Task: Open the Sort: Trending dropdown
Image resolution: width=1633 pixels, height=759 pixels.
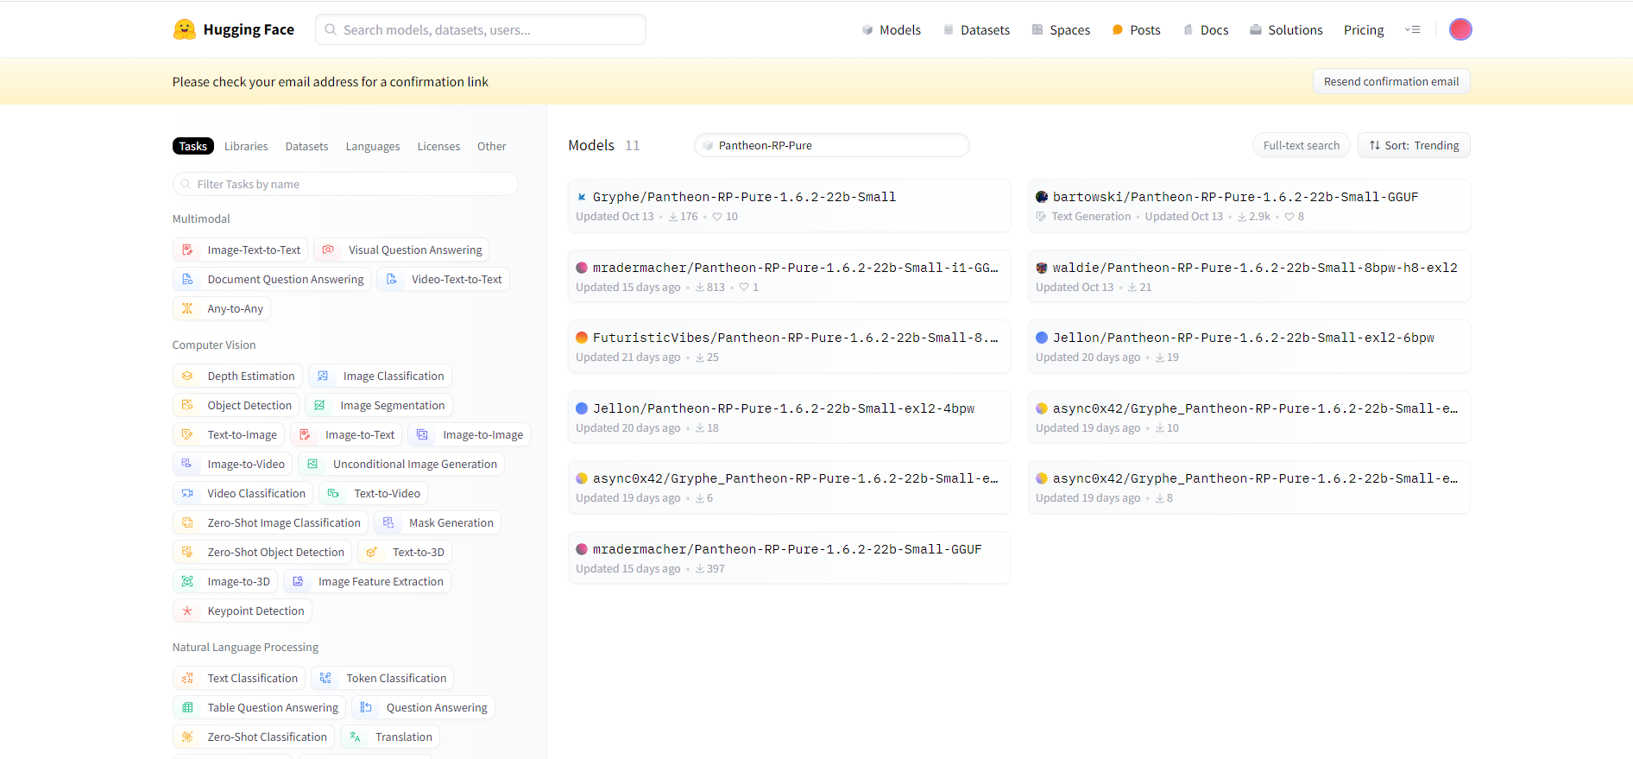Action: pyautogui.click(x=1414, y=145)
